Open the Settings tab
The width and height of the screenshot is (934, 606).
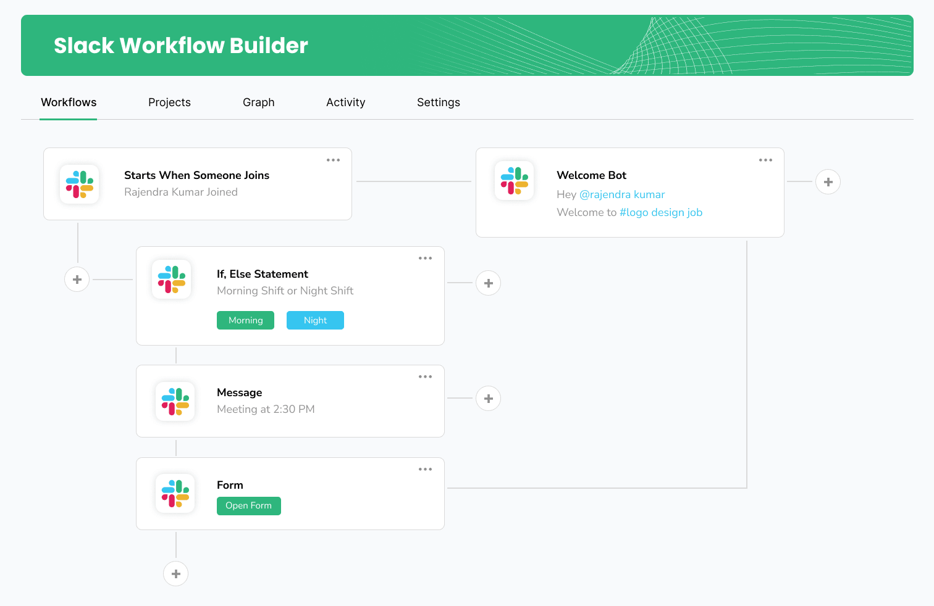click(x=438, y=102)
